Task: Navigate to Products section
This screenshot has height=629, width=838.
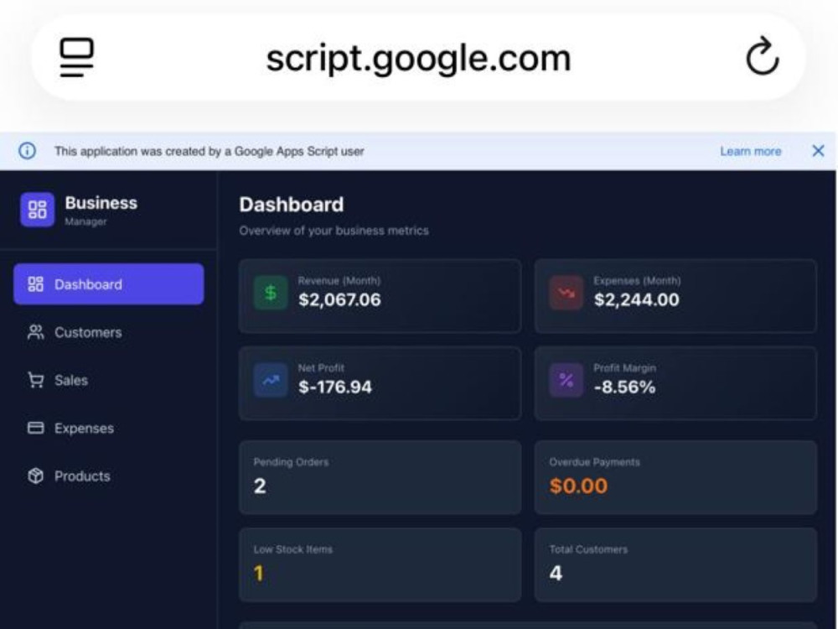Action: 108,476
